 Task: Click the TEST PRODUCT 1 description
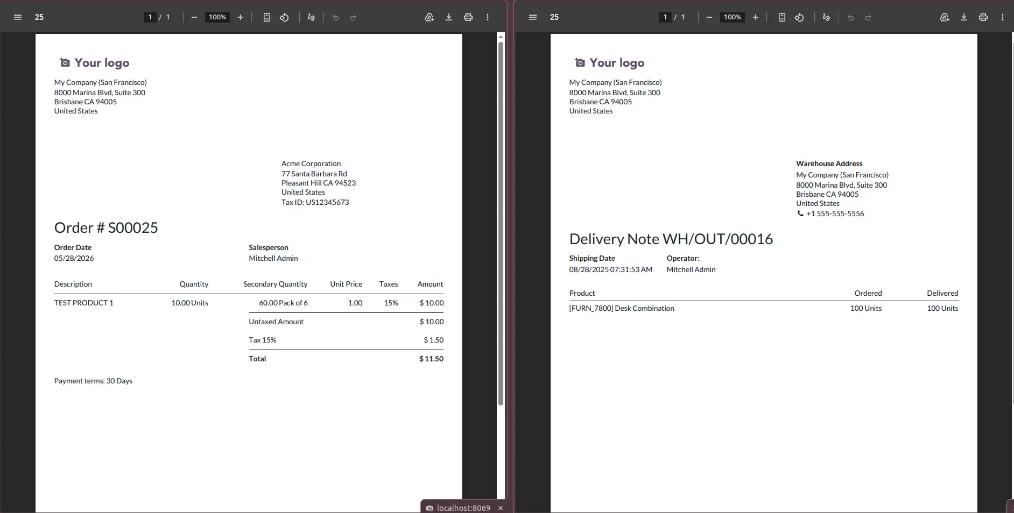point(83,303)
